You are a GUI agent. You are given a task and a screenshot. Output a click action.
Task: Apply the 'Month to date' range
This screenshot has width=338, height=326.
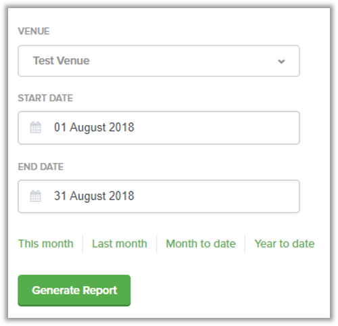(x=201, y=243)
